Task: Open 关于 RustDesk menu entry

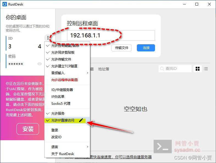Action: (x=67, y=154)
